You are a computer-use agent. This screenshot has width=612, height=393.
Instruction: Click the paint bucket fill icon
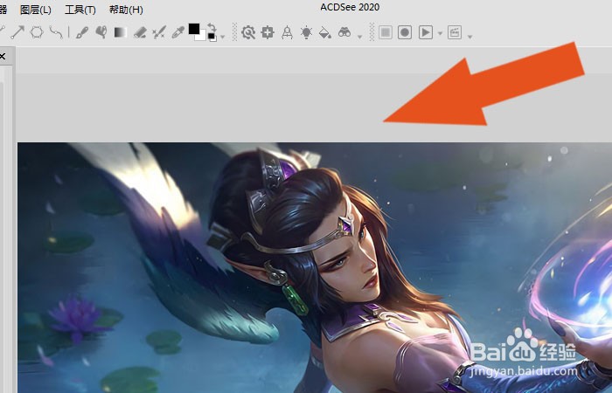point(325,32)
